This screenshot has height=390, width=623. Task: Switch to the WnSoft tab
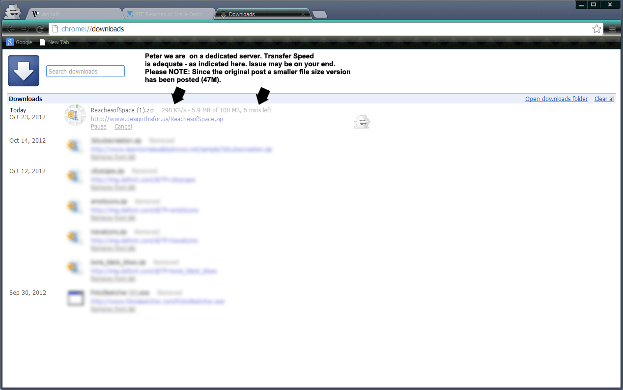click(74, 14)
